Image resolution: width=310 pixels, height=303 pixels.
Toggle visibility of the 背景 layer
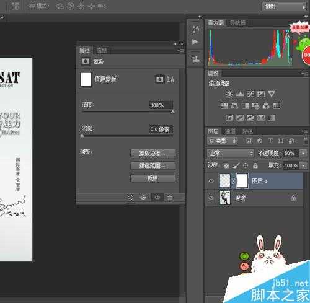211,198
